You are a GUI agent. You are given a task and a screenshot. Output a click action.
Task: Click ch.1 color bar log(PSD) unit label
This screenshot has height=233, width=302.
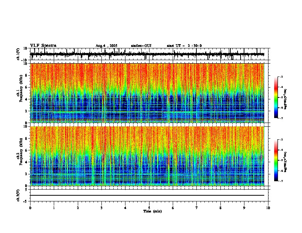click(x=286, y=99)
